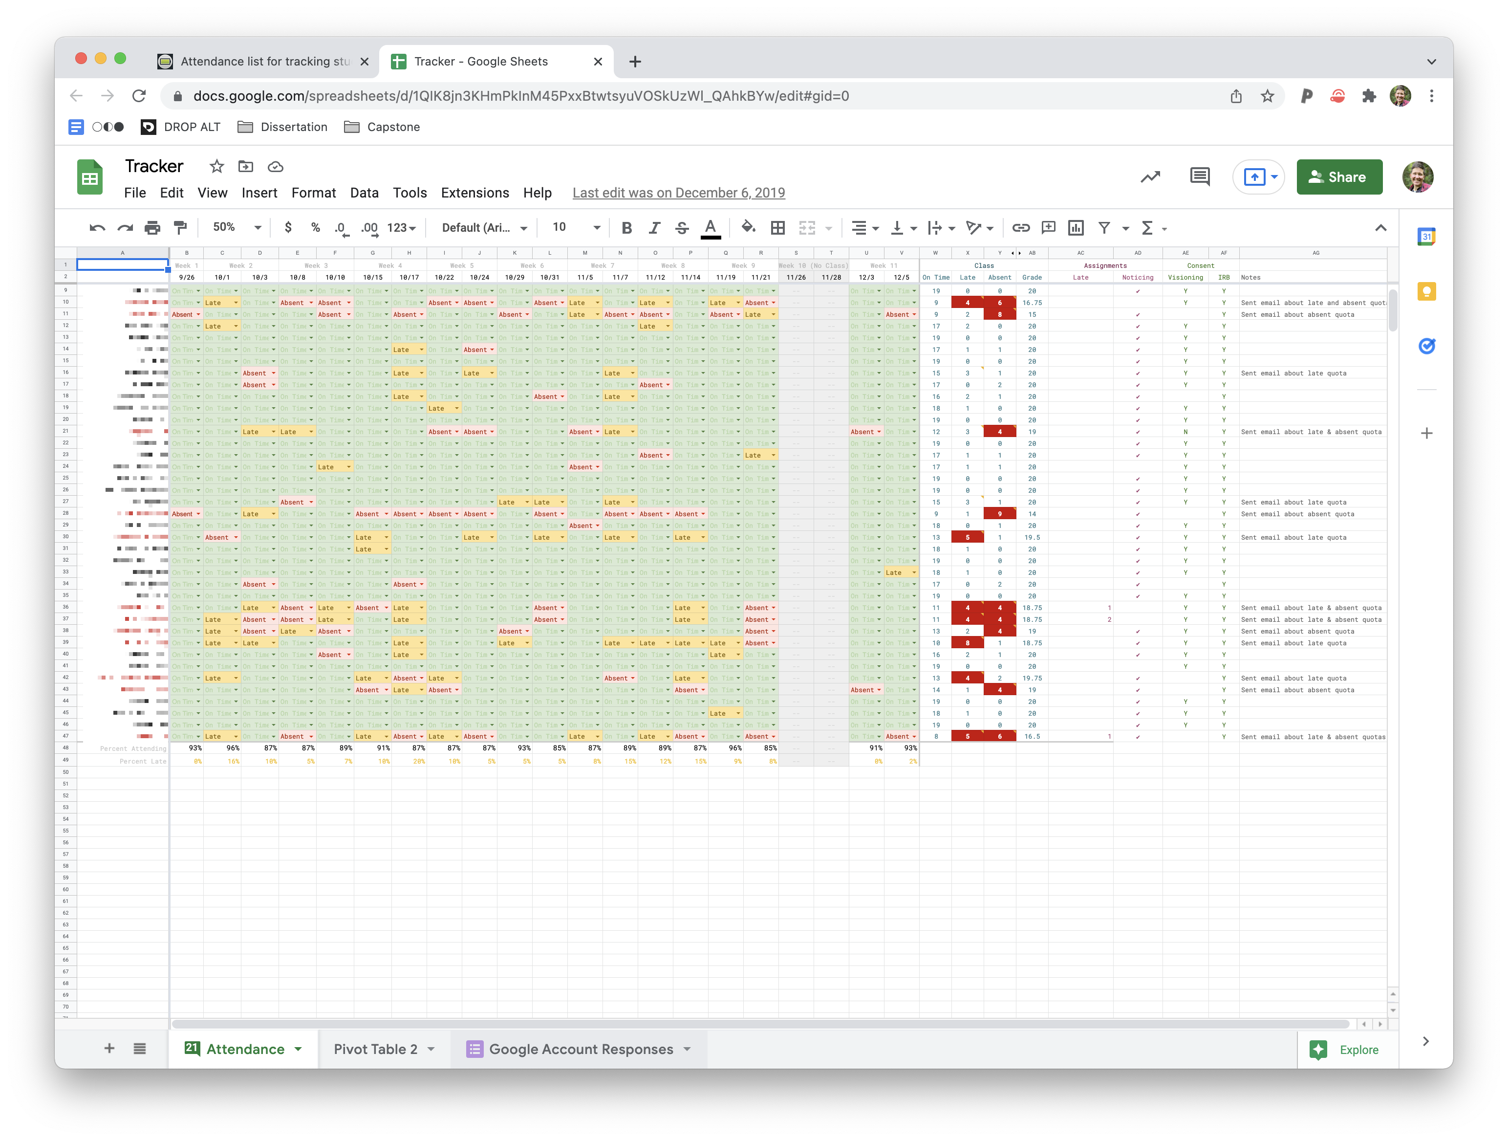
Task: Toggle bold formatting
Action: point(626,228)
